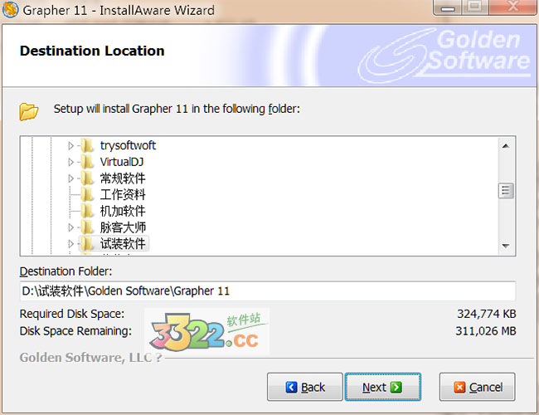Expand the 脉客大师 folder node
The height and width of the screenshot is (415, 539).
[x=70, y=227]
